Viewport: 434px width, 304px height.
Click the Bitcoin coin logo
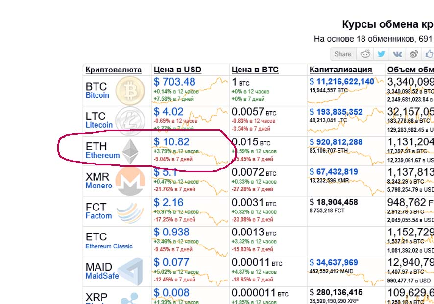(130, 91)
